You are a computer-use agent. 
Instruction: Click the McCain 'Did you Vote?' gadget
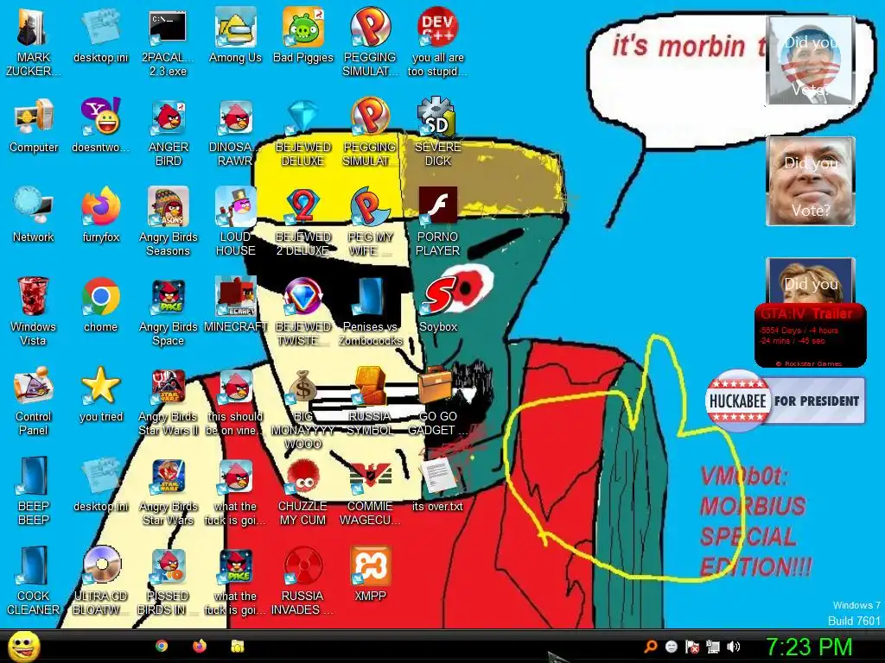810,181
